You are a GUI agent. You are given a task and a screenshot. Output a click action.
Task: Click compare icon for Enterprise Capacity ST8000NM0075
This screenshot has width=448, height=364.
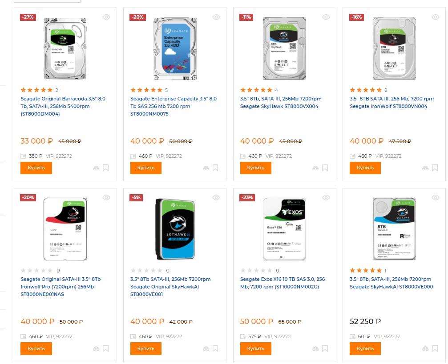click(x=206, y=168)
